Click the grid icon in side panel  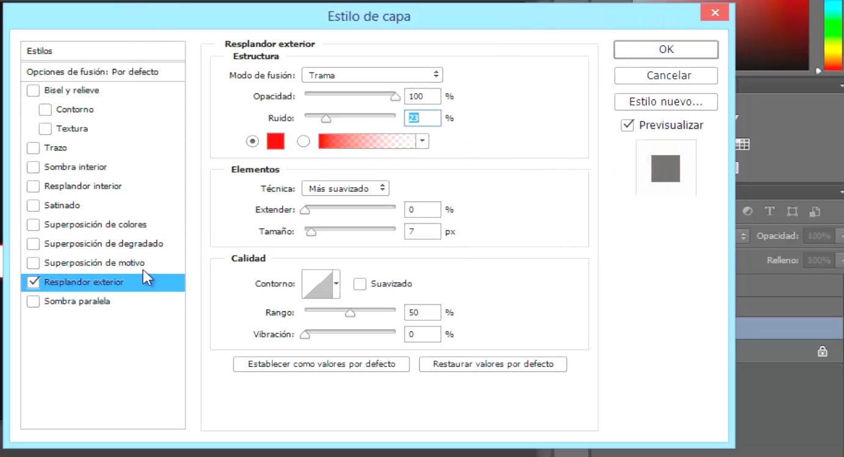click(x=743, y=145)
